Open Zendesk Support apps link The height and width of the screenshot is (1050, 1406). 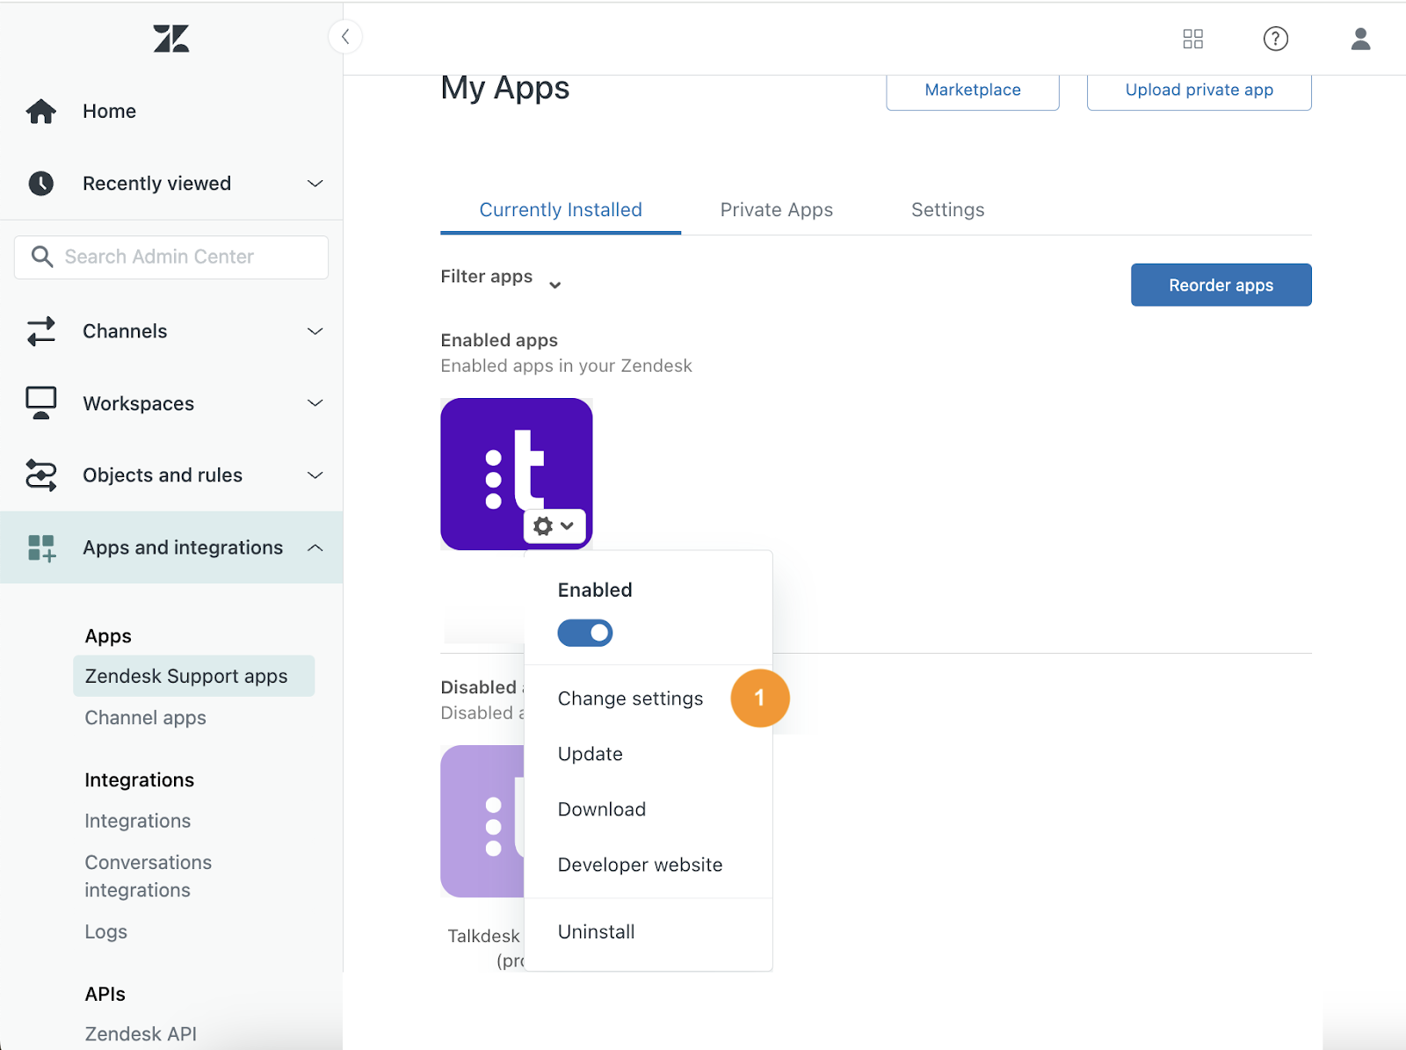point(194,676)
